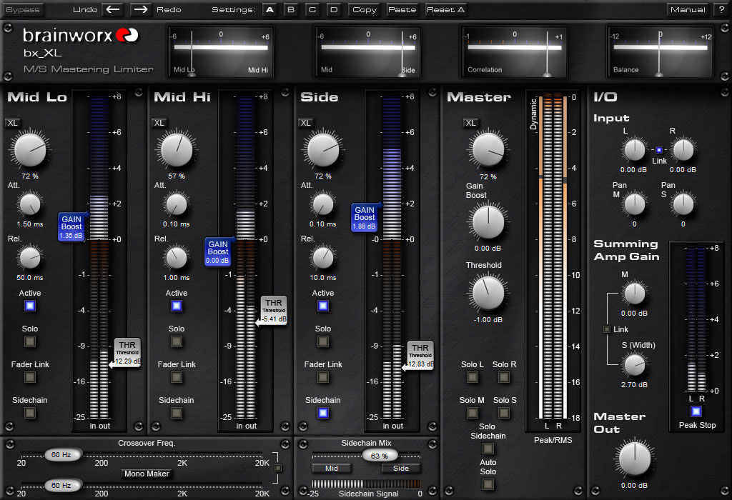
Task: Click the Master Out knob
Action: coord(635,458)
